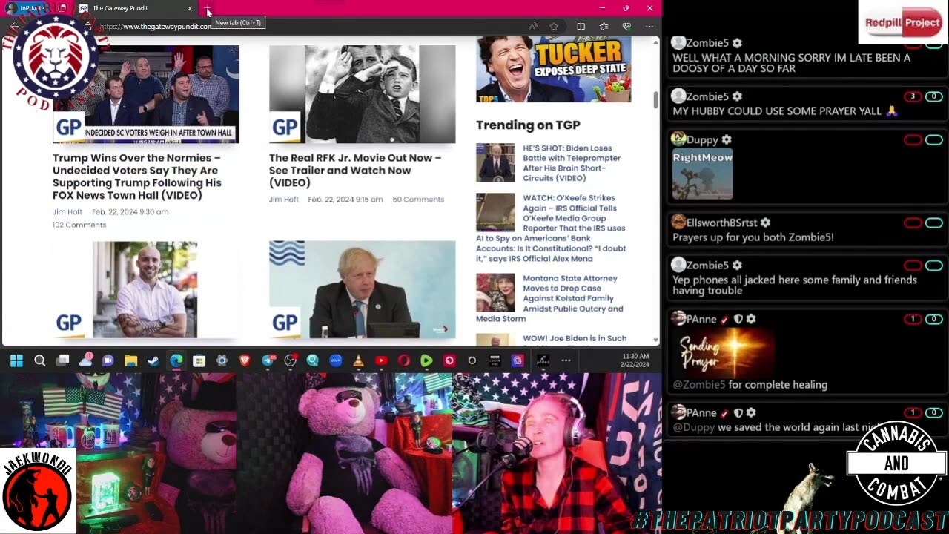Open the green play app on the taskbar

[426, 360]
